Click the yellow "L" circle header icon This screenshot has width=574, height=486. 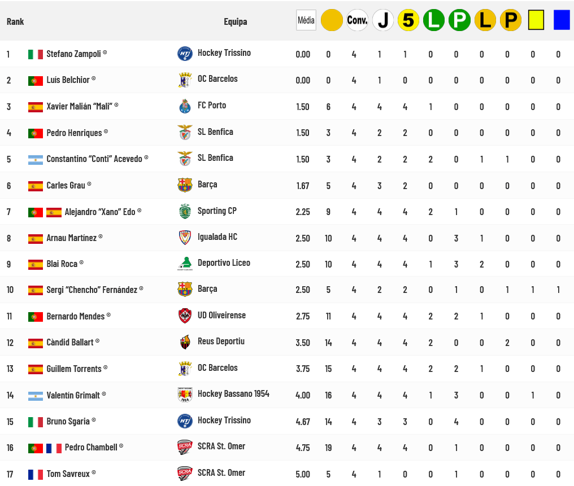coord(485,20)
